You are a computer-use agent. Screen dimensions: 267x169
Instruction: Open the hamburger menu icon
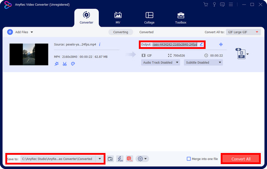click(x=231, y=4)
